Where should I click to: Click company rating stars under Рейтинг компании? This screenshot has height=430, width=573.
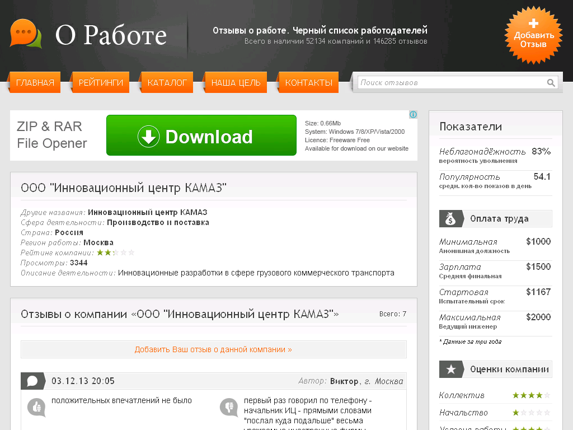click(x=115, y=253)
